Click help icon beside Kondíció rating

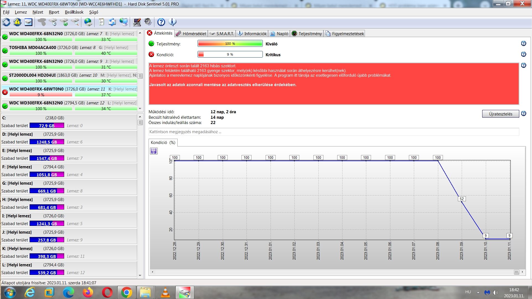coord(523,54)
